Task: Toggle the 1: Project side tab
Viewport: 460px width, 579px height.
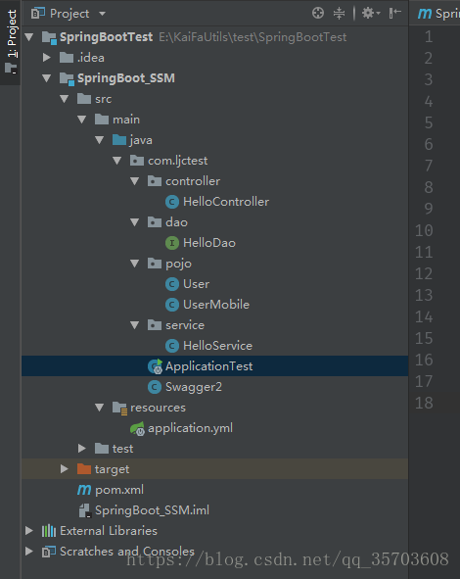Action: coord(11,42)
